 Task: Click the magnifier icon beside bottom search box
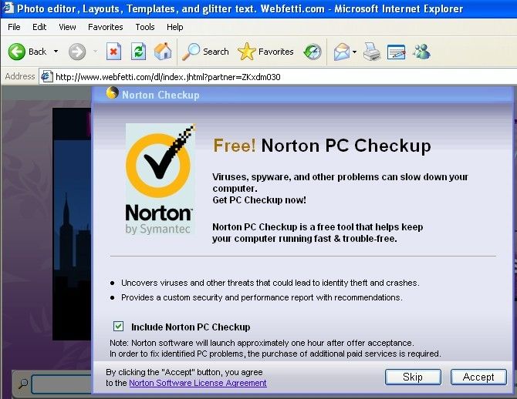pyautogui.click(x=23, y=384)
